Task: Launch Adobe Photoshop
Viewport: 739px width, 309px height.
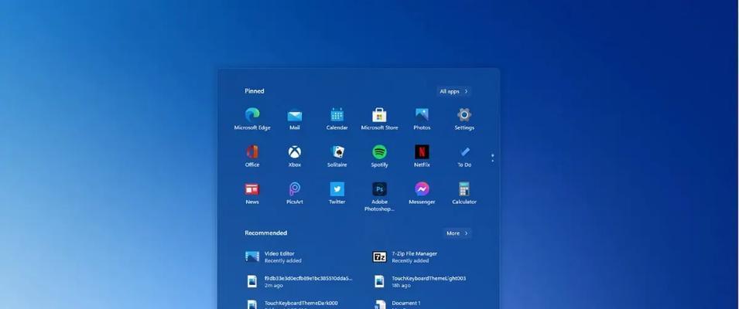Action: [379, 196]
